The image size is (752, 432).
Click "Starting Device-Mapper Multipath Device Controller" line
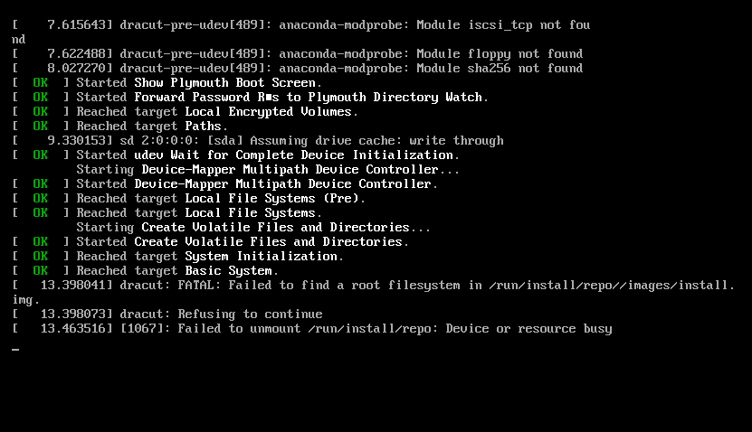268,170
